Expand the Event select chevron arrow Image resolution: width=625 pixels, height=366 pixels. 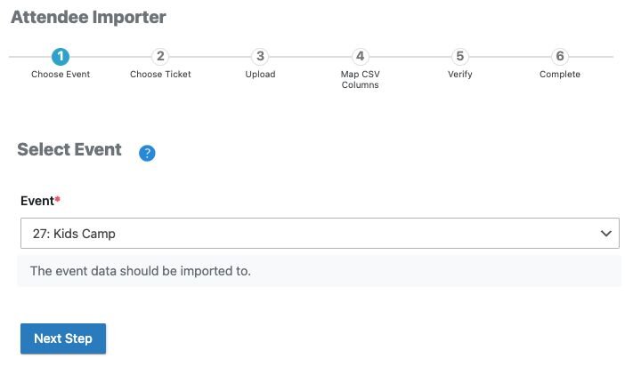(606, 234)
